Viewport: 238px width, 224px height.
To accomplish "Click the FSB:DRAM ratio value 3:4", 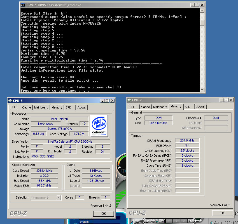I will [187, 145].
